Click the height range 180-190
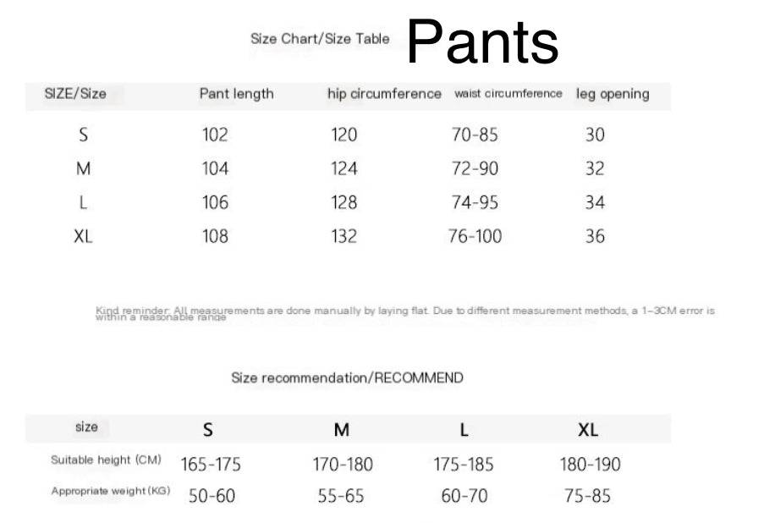764x523 pixels. [x=590, y=465]
